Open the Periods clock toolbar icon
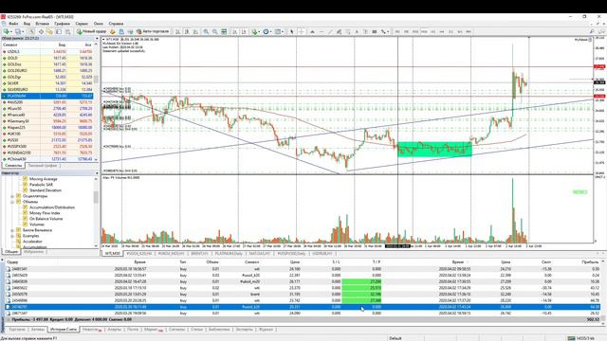This screenshot has height=341, width=607. (x=266, y=31)
